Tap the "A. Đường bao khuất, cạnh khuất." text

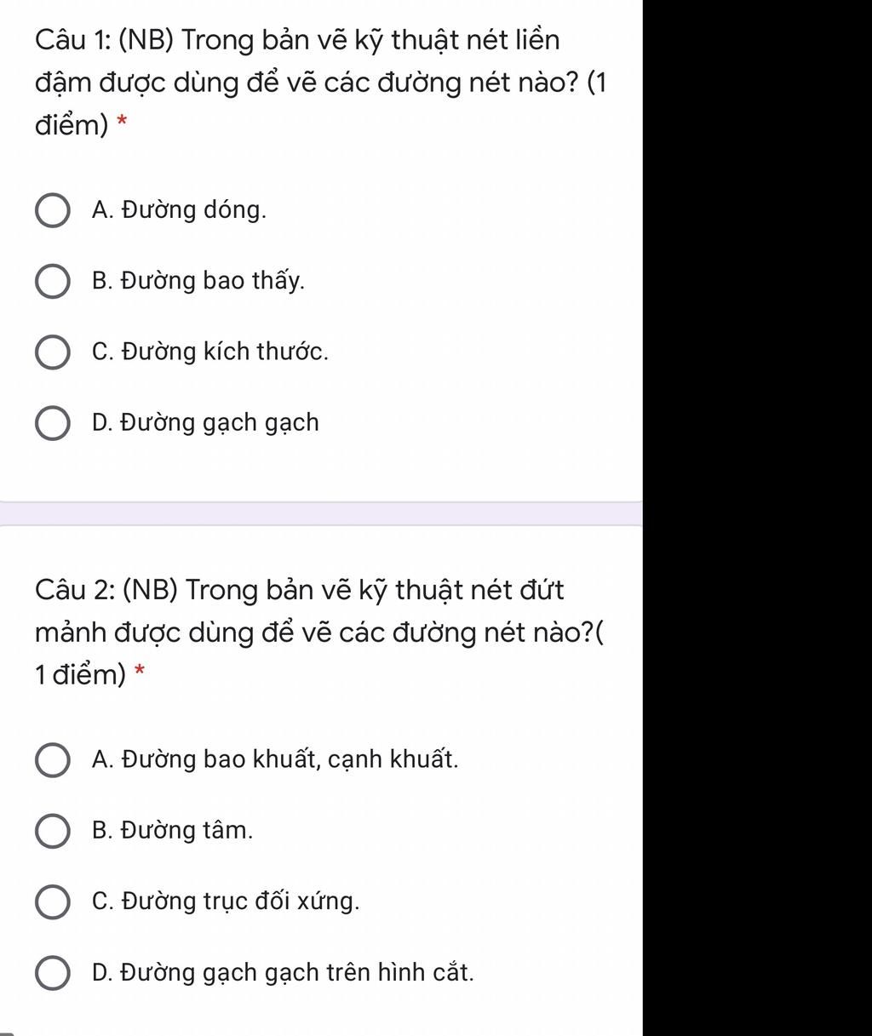click(275, 759)
